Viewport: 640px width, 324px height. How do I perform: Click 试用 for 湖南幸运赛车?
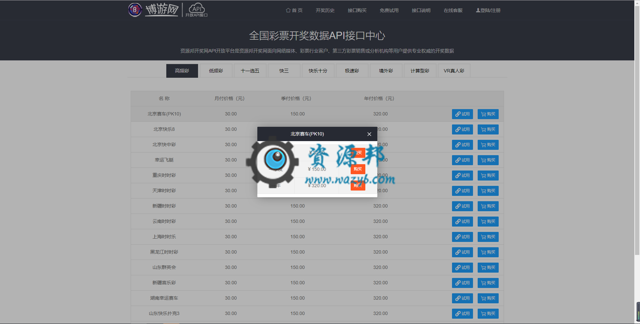(x=462, y=298)
